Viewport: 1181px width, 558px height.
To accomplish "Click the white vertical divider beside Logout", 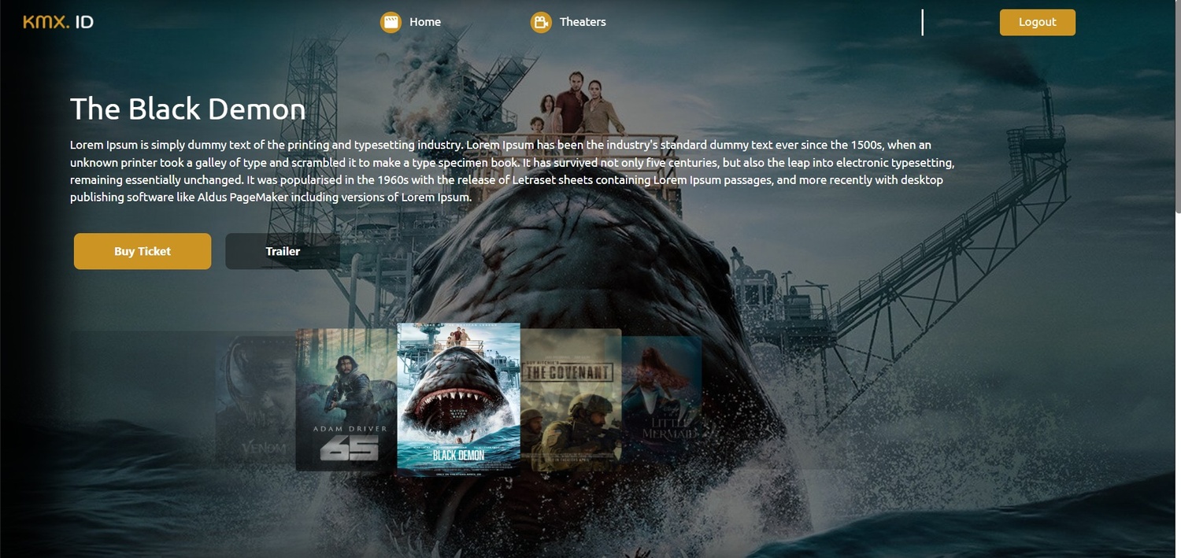I will pyautogui.click(x=922, y=22).
